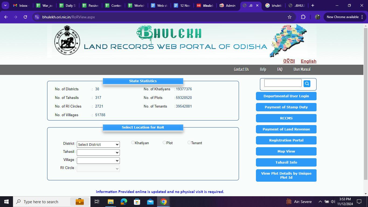Click the Odisha state emblem logo

tap(67, 40)
